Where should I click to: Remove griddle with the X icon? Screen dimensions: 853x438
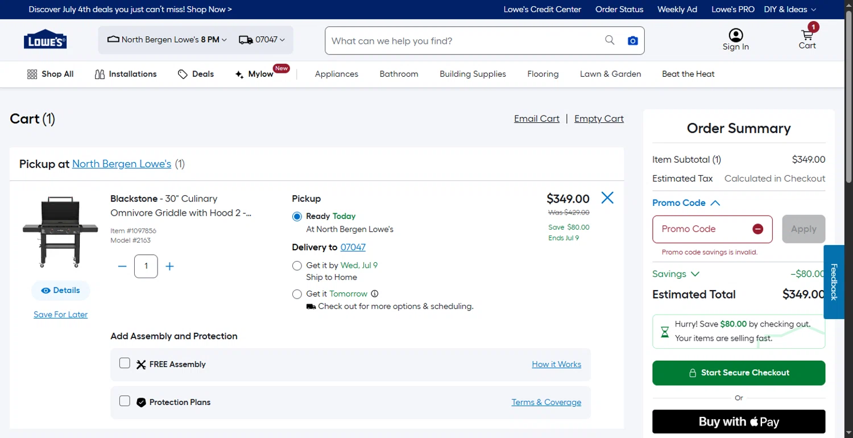[607, 198]
